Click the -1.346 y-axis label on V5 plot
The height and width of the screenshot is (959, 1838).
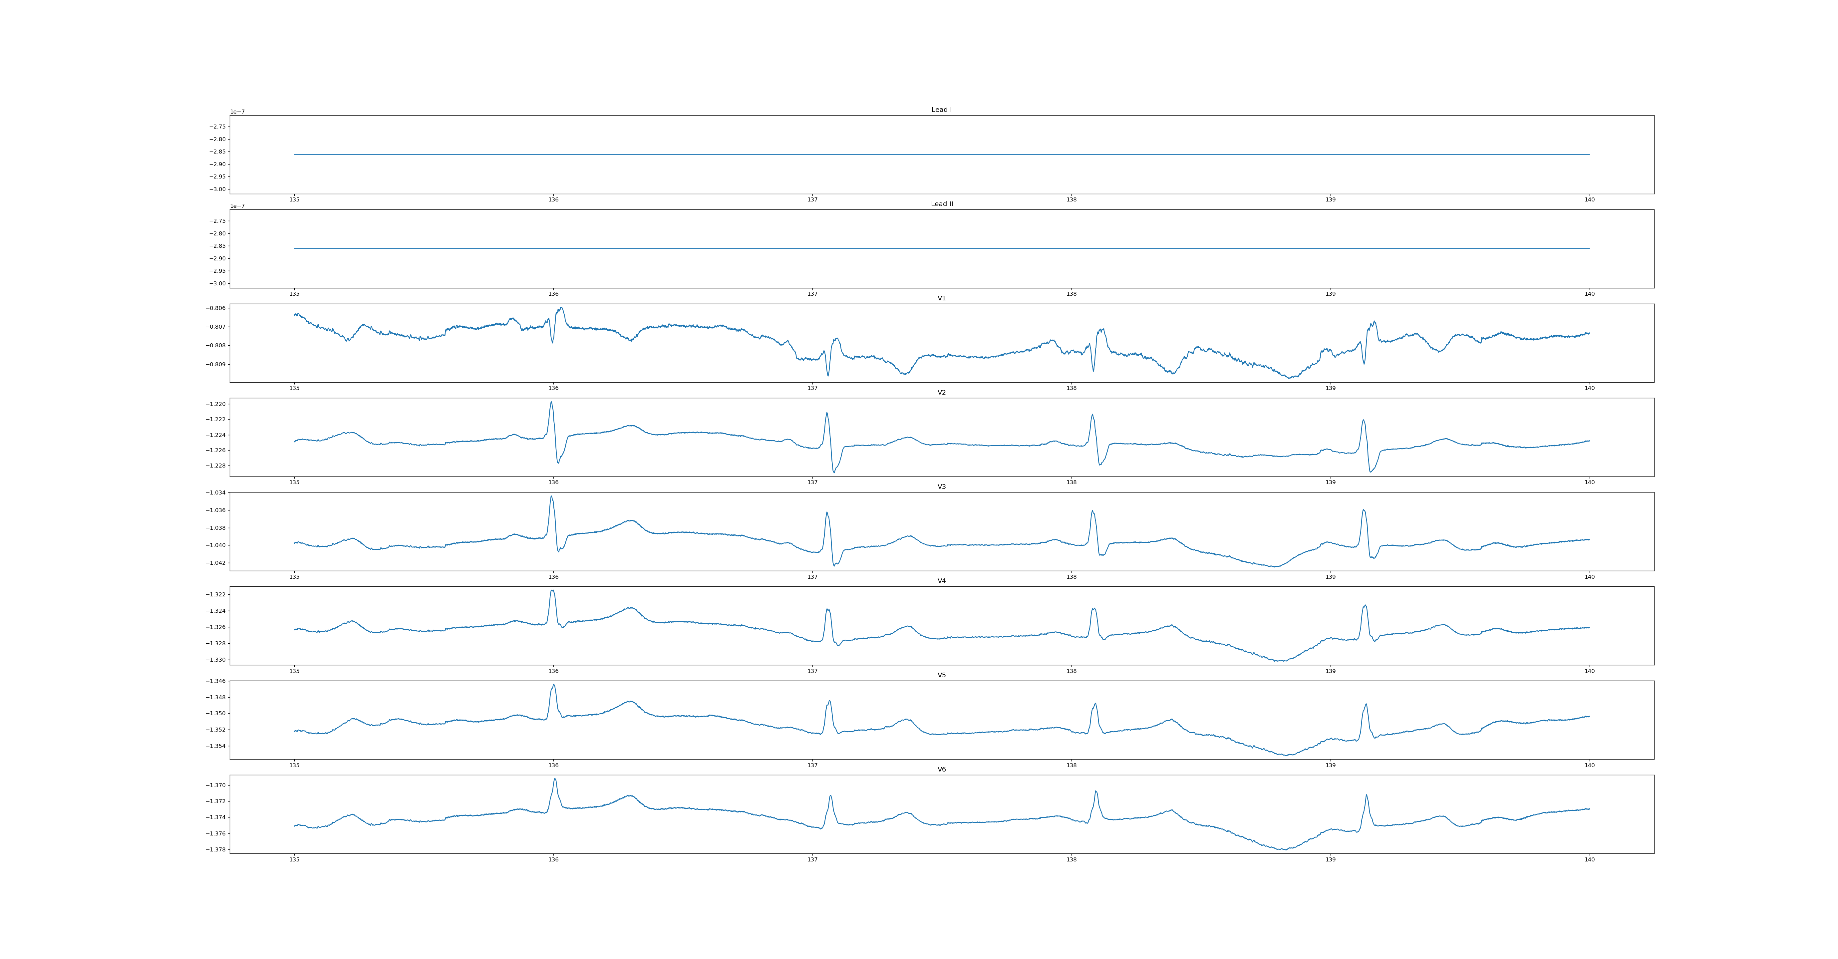(x=215, y=681)
